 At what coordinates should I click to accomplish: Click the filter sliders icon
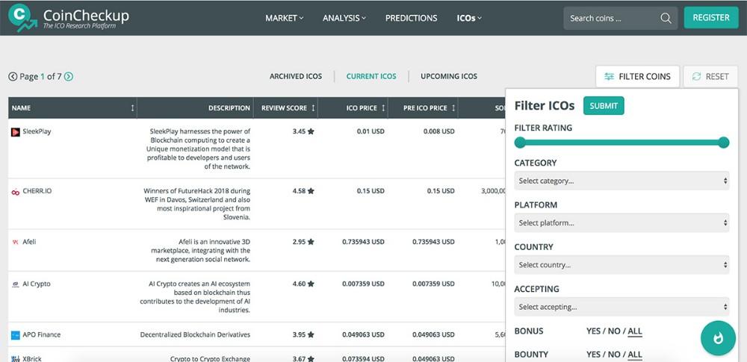click(609, 77)
